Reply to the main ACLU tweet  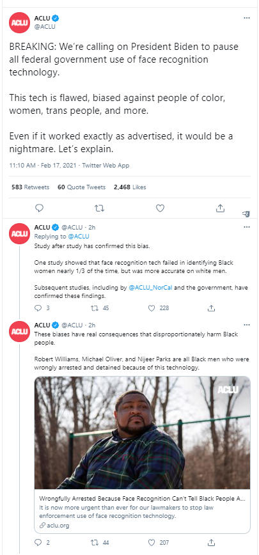(x=40, y=208)
